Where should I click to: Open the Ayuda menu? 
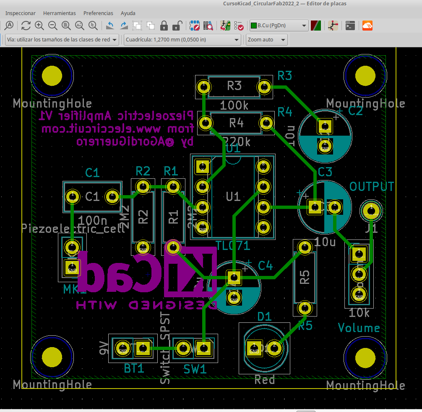click(x=128, y=13)
